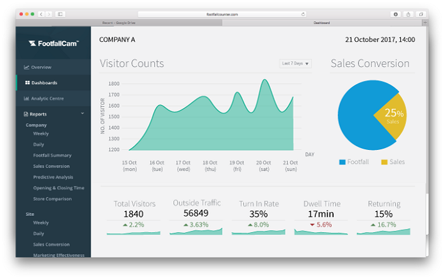Open Predictive Analysis under Company reports

[53, 177]
